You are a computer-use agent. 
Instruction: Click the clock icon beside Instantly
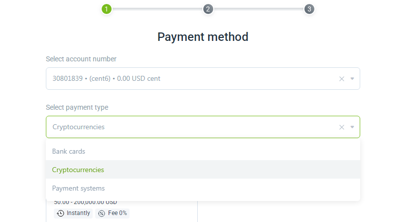click(61, 213)
